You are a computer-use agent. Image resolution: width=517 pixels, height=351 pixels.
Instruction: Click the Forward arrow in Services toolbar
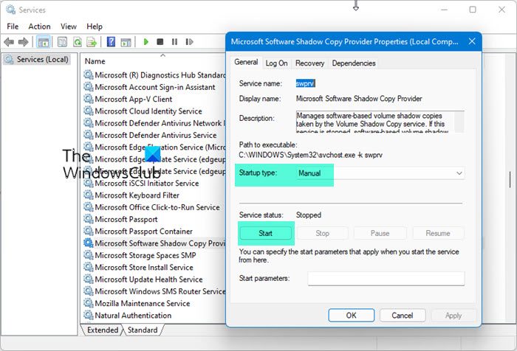[x=23, y=42]
